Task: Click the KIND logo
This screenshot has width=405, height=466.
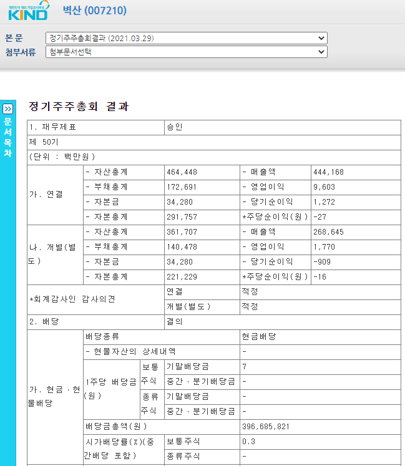Action: (x=29, y=11)
